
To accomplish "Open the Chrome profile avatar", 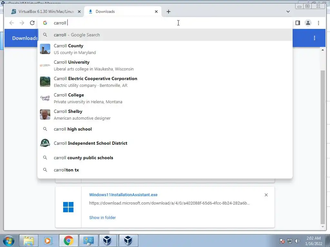I will pos(308,23).
